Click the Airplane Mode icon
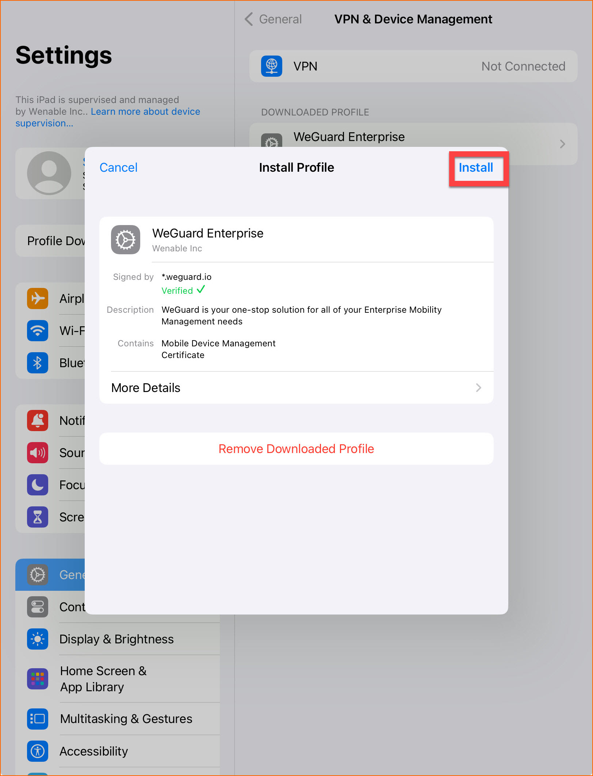The image size is (593, 776). point(38,298)
